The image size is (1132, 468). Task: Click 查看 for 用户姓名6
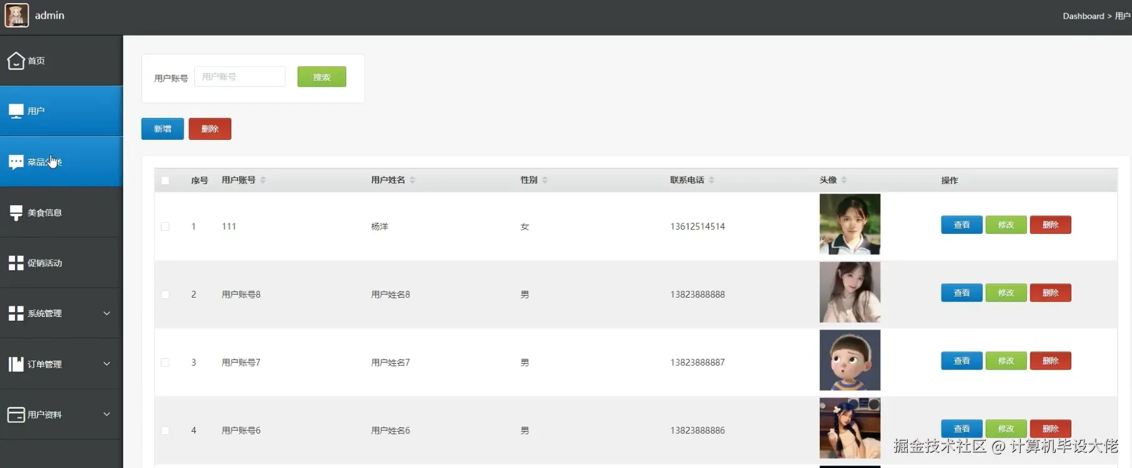pos(961,429)
